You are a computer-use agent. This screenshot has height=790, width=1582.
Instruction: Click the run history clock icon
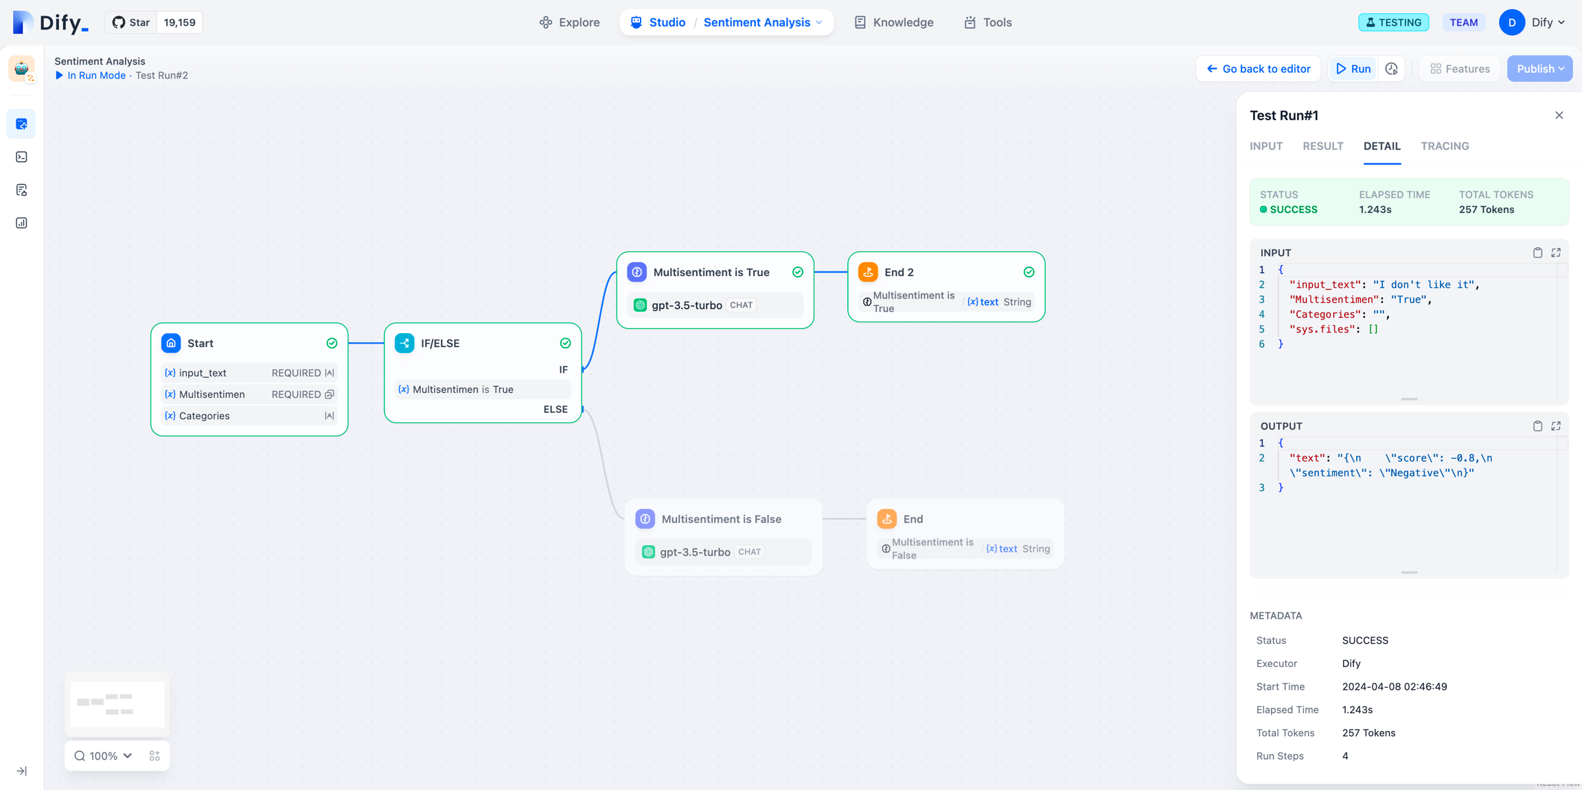coord(1392,69)
